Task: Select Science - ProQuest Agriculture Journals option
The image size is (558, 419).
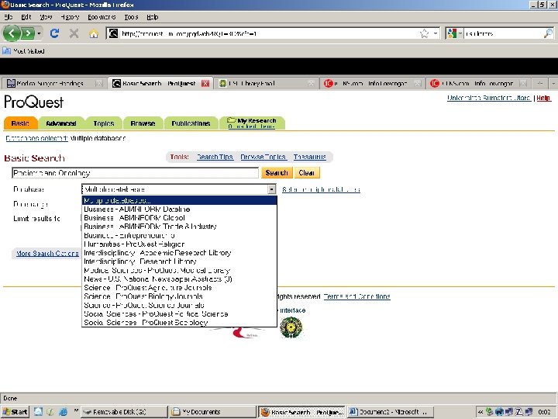Action: click(x=179, y=288)
